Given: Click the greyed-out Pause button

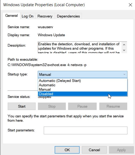Looking at the screenshot, I should point(82,106).
